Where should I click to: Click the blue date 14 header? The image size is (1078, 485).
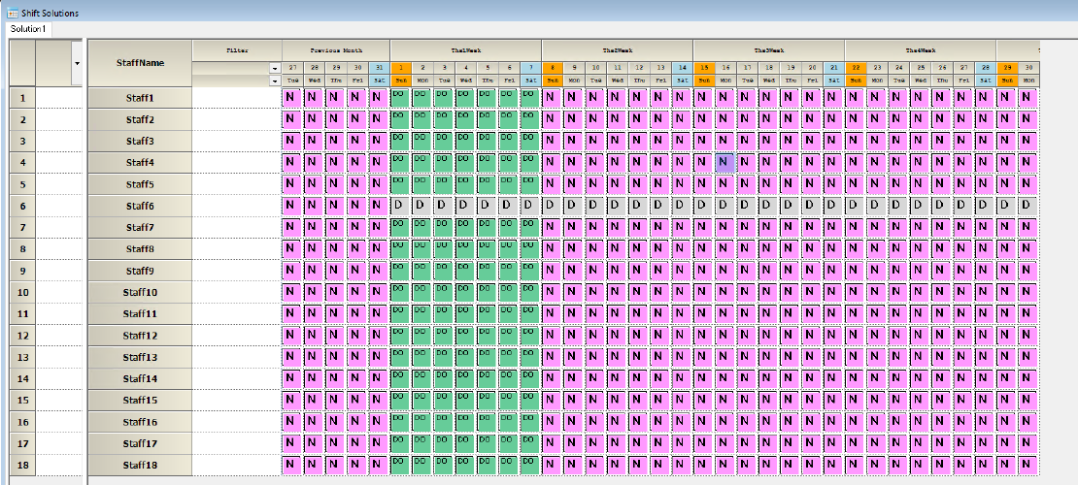[682, 68]
